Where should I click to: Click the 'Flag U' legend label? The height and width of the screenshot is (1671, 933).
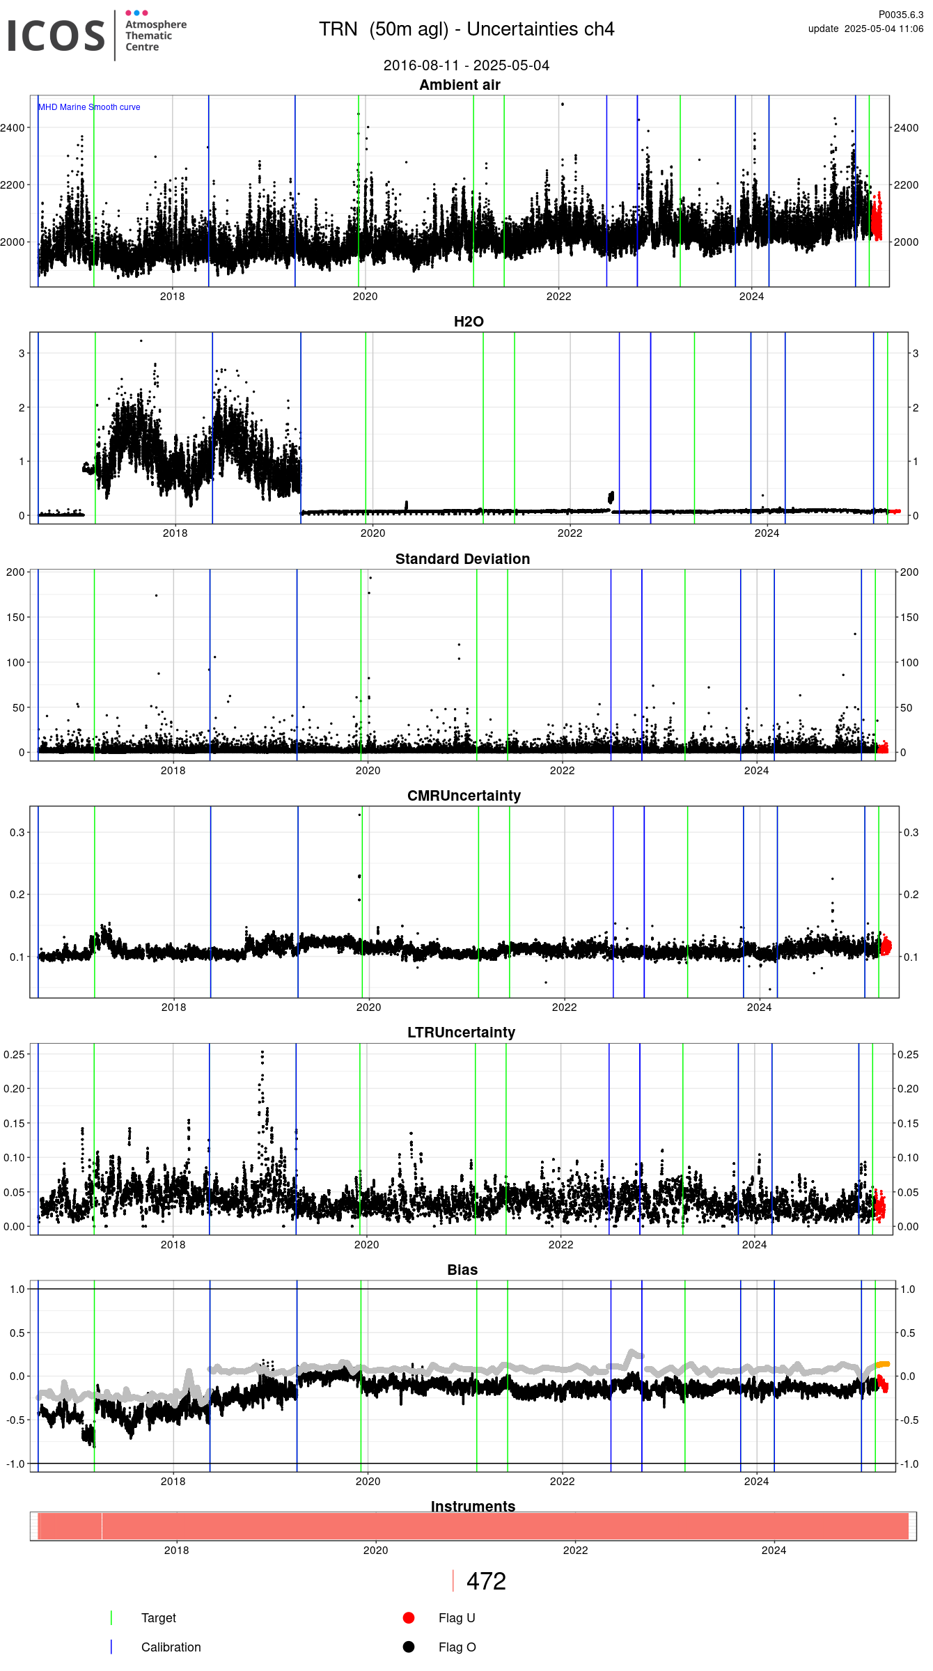(457, 1618)
